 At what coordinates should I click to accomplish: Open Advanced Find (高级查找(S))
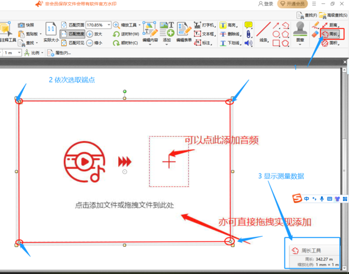pyautogui.click(x=333, y=15)
